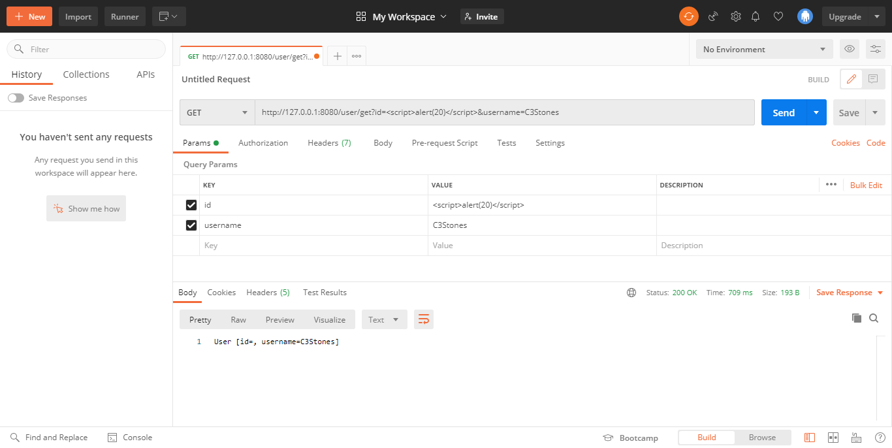Uncheck the username query parameter
This screenshot has height=448, width=892.
(191, 225)
